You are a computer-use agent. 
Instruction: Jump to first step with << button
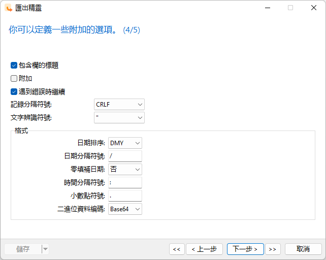click(176, 249)
